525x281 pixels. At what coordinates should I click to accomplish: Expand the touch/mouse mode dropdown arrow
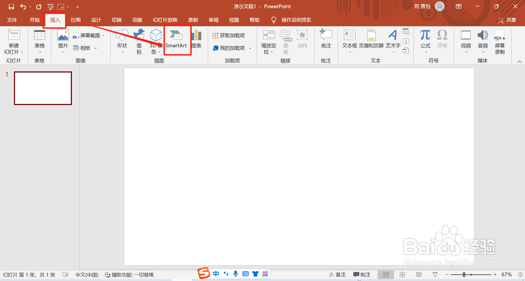68,7
